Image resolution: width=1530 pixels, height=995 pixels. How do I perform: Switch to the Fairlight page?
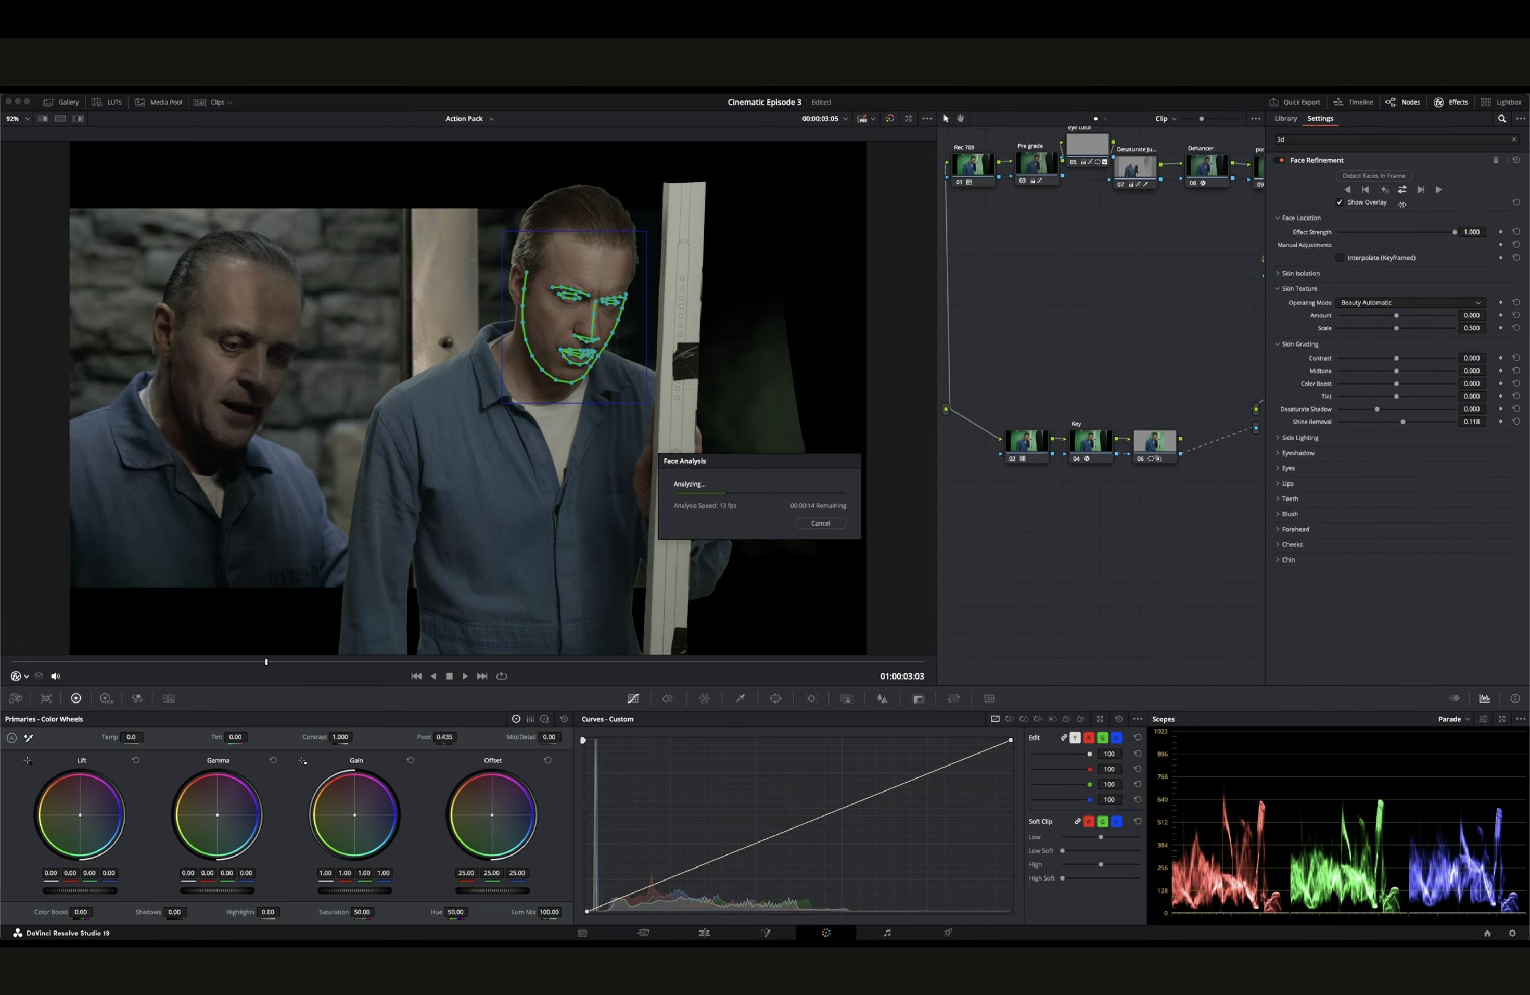(x=887, y=933)
